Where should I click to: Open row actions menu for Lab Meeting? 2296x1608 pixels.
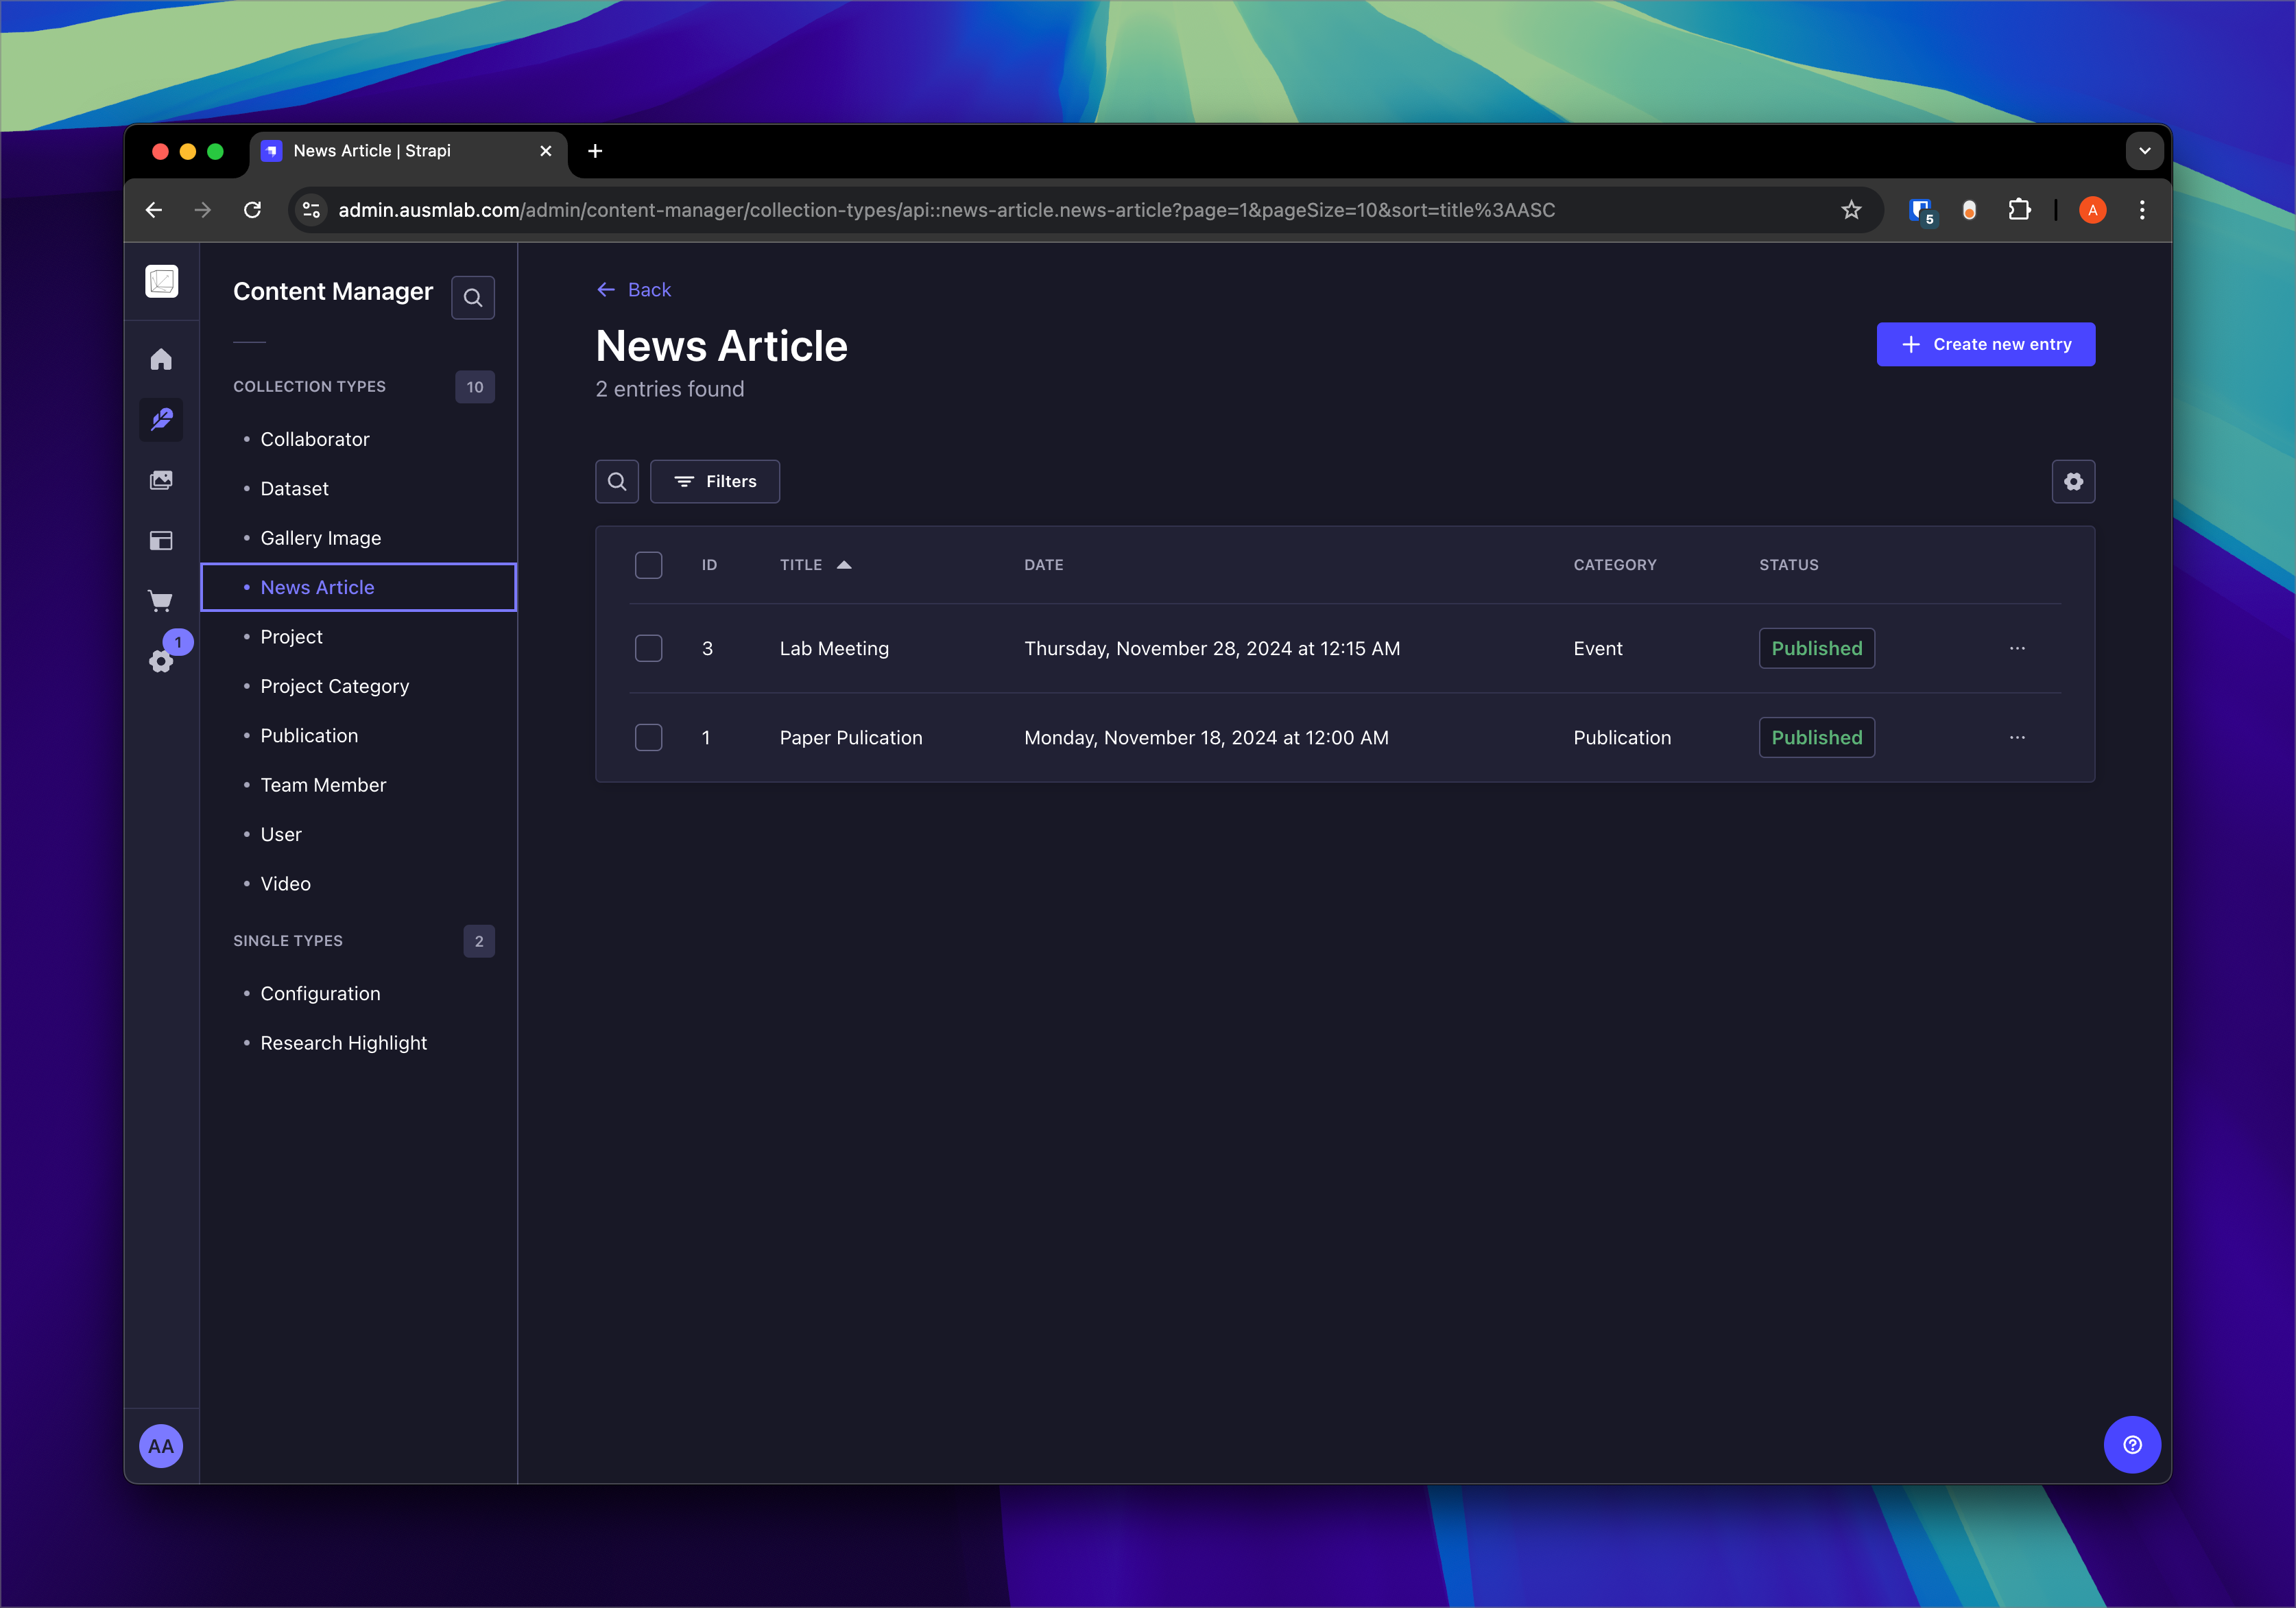tap(2017, 648)
